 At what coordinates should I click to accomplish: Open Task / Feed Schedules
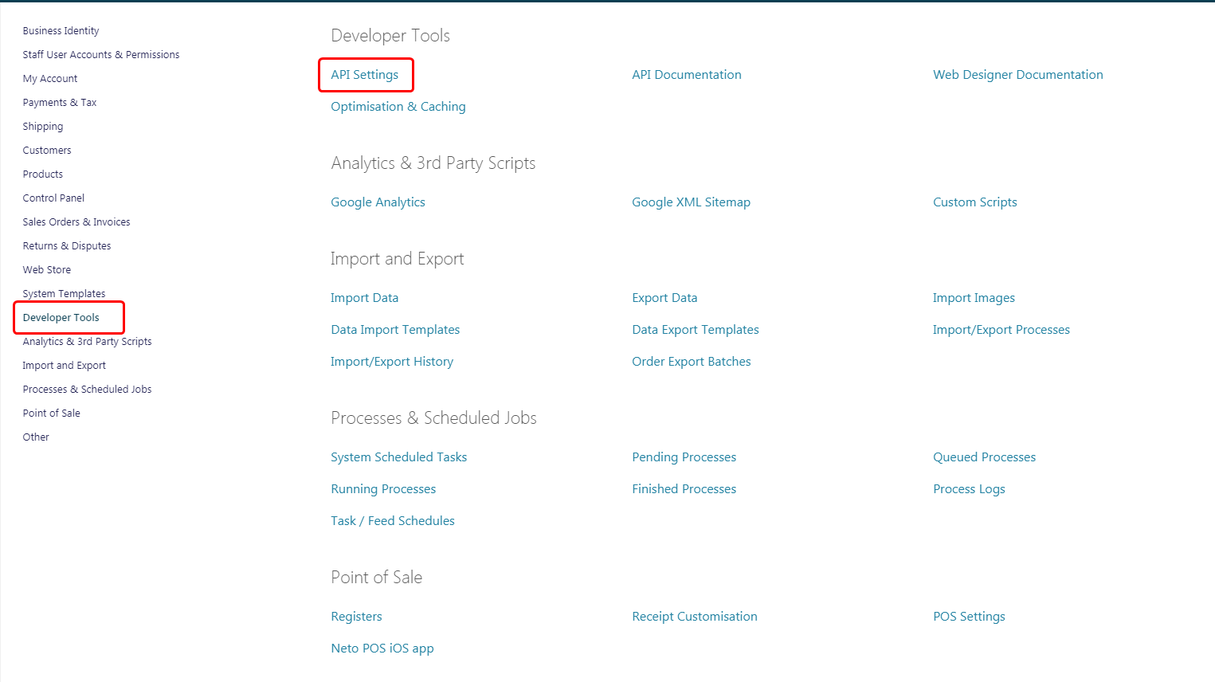(393, 521)
